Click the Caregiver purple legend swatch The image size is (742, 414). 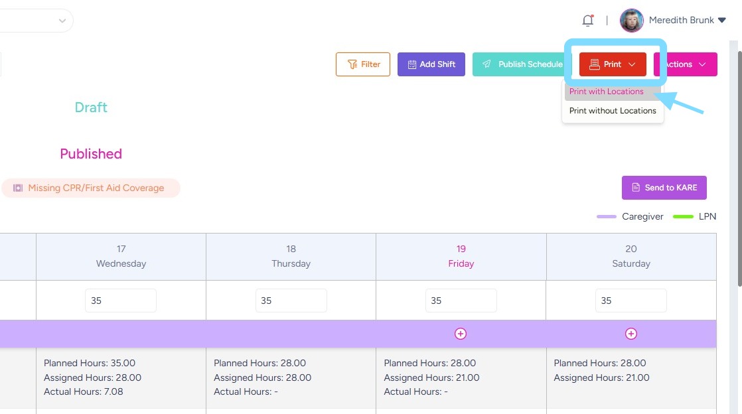pyautogui.click(x=607, y=217)
